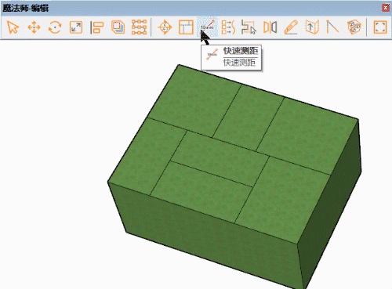Click the stacked layers icon
Image resolution: width=392 pixels, height=289 pixels.
pyautogui.click(x=118, y=27)
